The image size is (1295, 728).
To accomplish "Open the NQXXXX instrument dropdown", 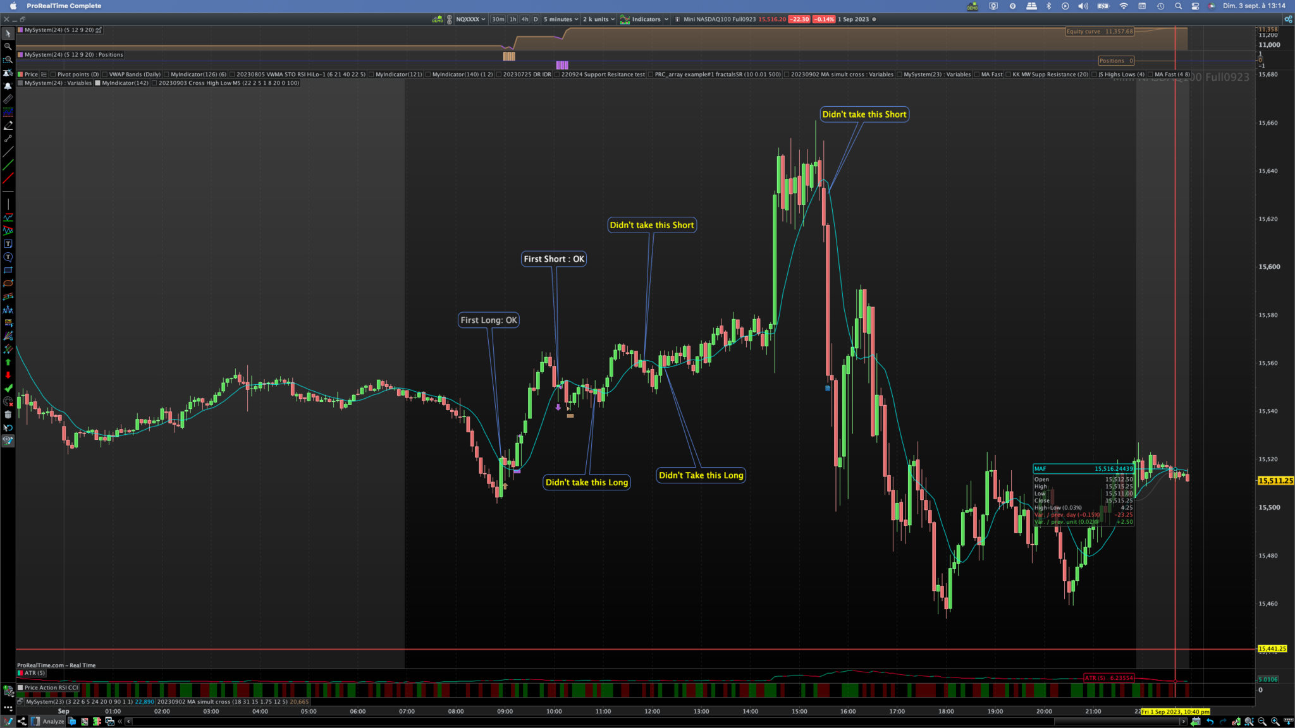I will coord(470,20).
